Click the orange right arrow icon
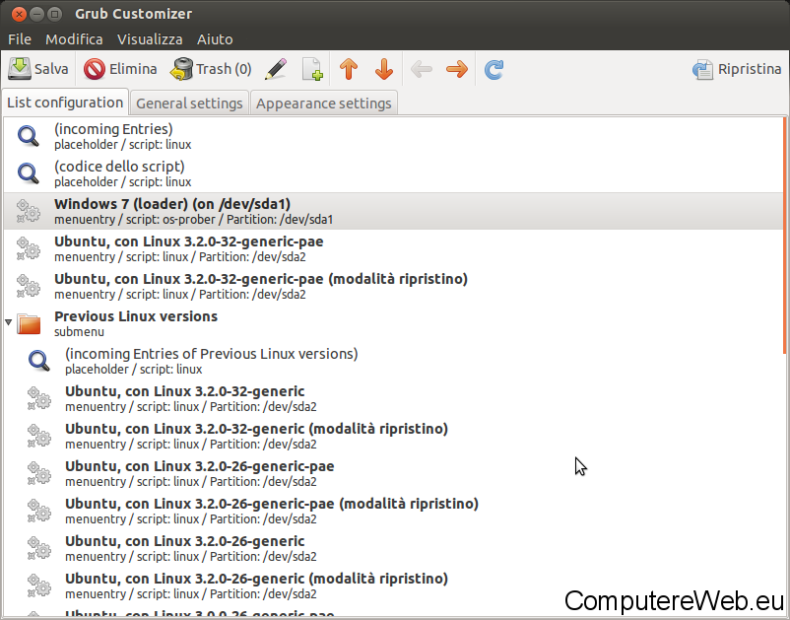790x620 pixels. click(x=457, y=69)
